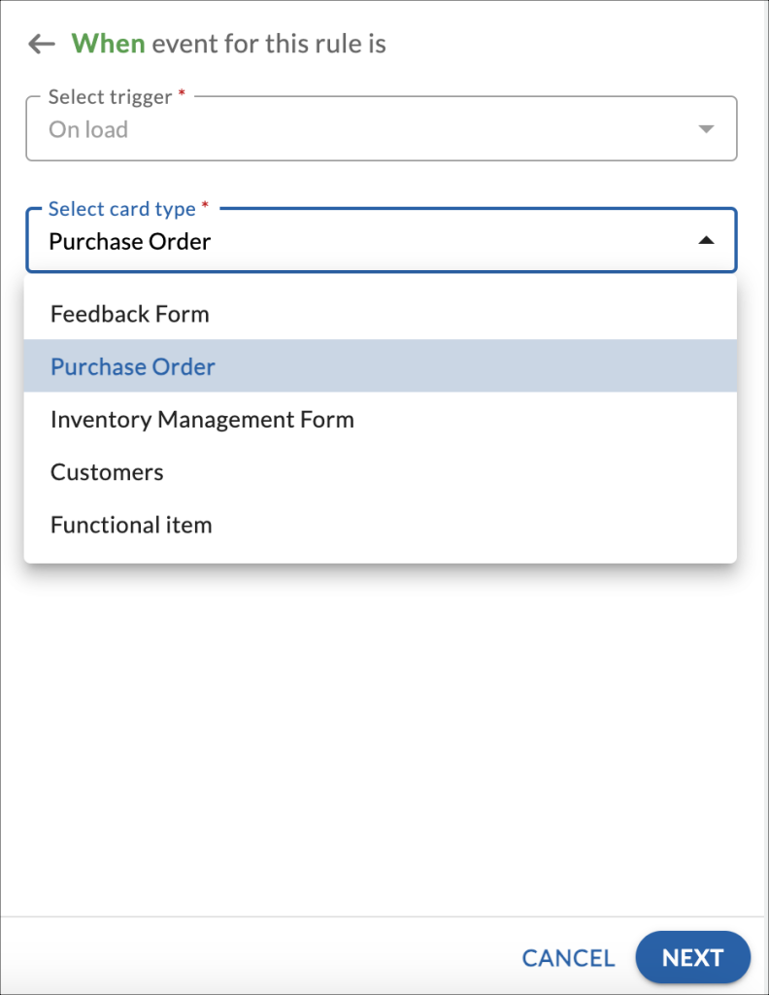
Task: Choose Functional item from dropdown list
Action: pyautogui.click(x=131, y=525)
